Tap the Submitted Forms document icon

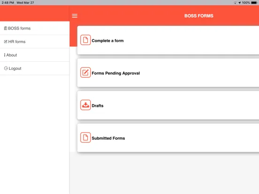tap(85, 137)
